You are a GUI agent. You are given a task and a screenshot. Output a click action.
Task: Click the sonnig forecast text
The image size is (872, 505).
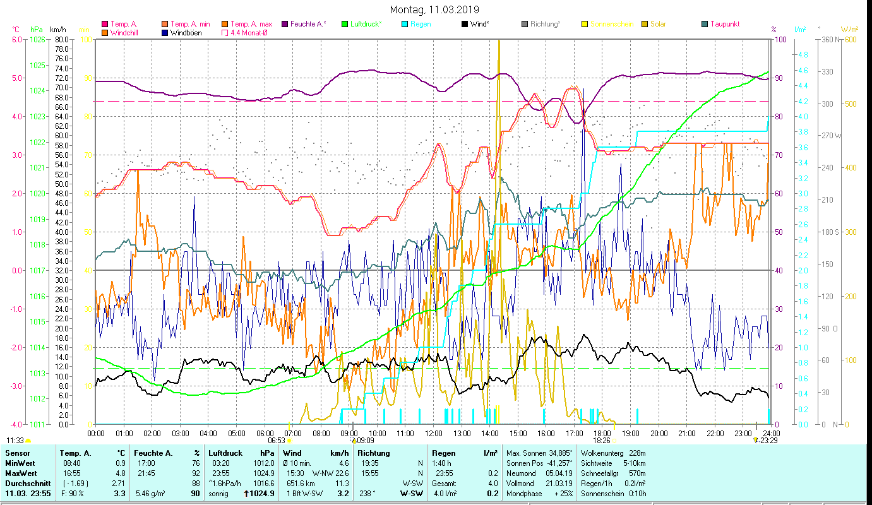[218, 493]
